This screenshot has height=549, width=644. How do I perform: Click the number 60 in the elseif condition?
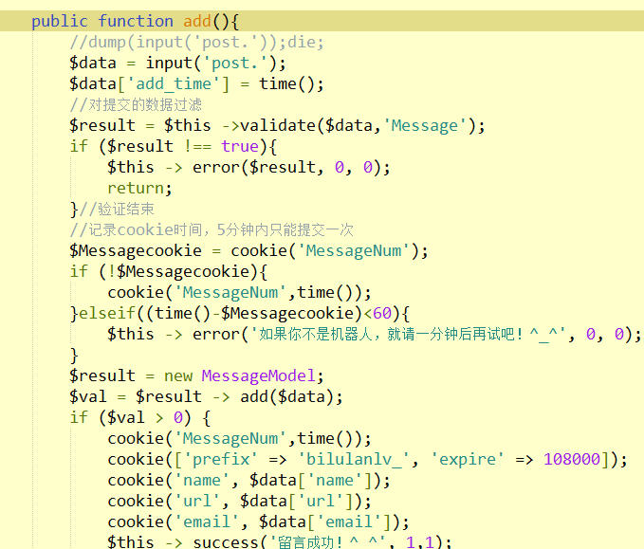[x=382, y=313]
